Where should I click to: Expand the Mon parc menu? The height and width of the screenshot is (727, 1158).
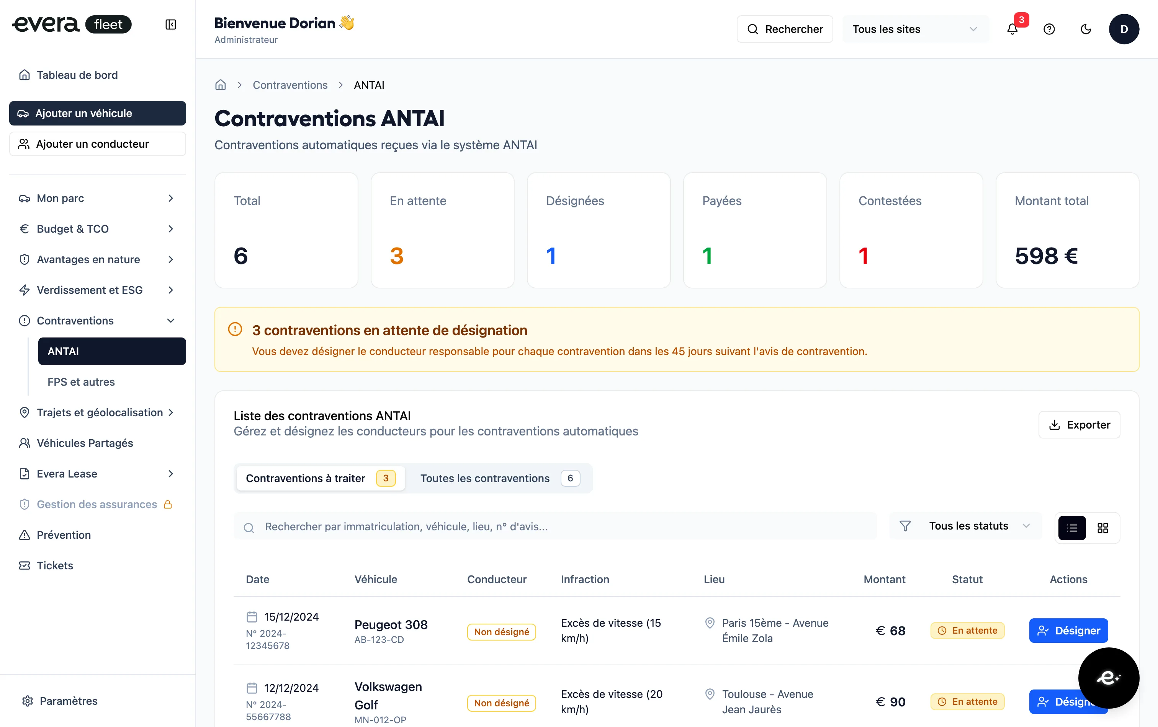pyautogui.click(x=98, y=199)
